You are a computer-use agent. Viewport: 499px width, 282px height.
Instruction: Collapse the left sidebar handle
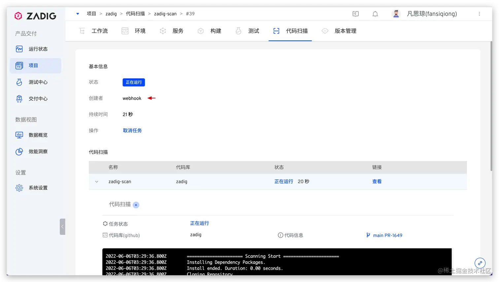pos(62,227)
